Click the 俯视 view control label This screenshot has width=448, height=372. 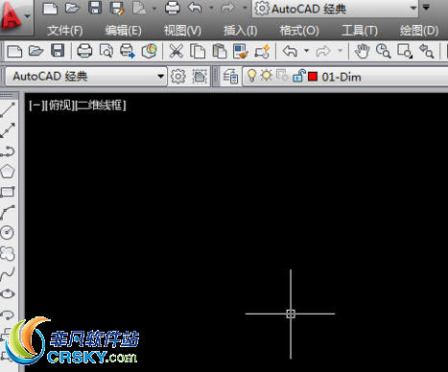tap(59, 105)
